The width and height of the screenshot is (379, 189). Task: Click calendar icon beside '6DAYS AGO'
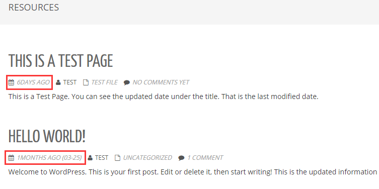point(11,82)
